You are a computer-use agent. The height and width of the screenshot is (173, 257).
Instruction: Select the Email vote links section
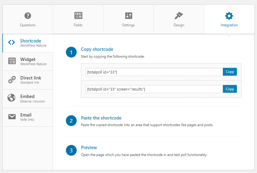(28, 117)
